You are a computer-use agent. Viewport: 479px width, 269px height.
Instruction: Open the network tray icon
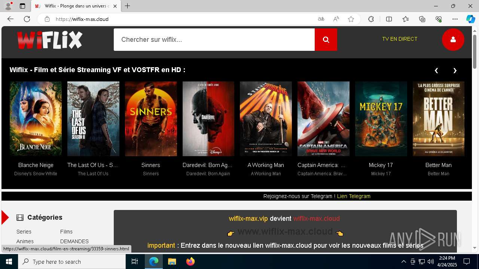point(422,262)
